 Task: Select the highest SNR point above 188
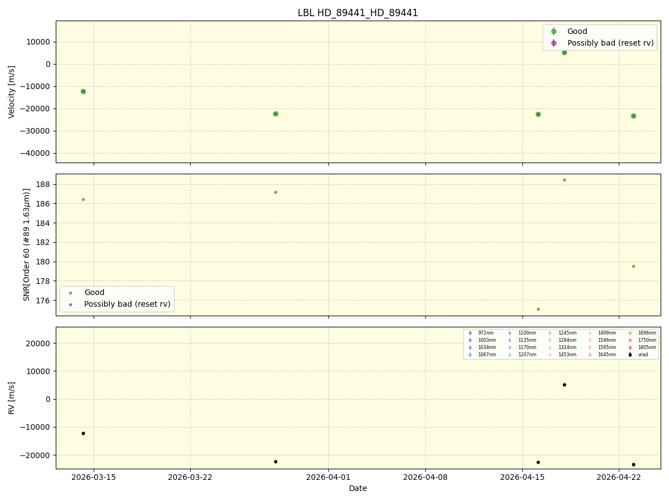click(x=564, y=180)
